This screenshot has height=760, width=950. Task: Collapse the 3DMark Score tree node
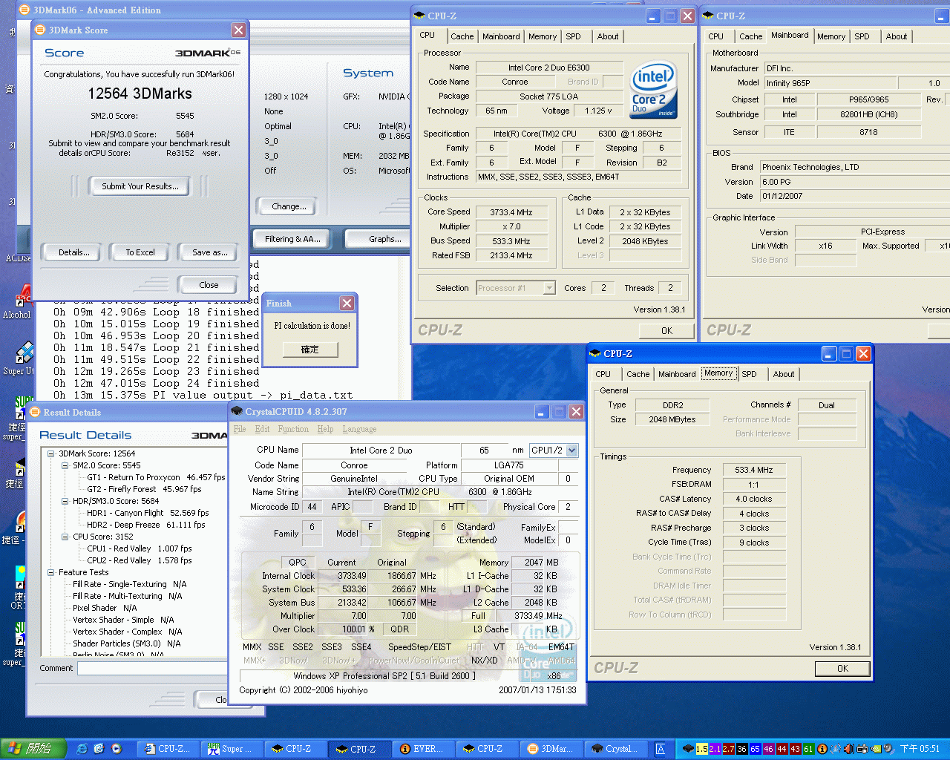click(50, 453)
